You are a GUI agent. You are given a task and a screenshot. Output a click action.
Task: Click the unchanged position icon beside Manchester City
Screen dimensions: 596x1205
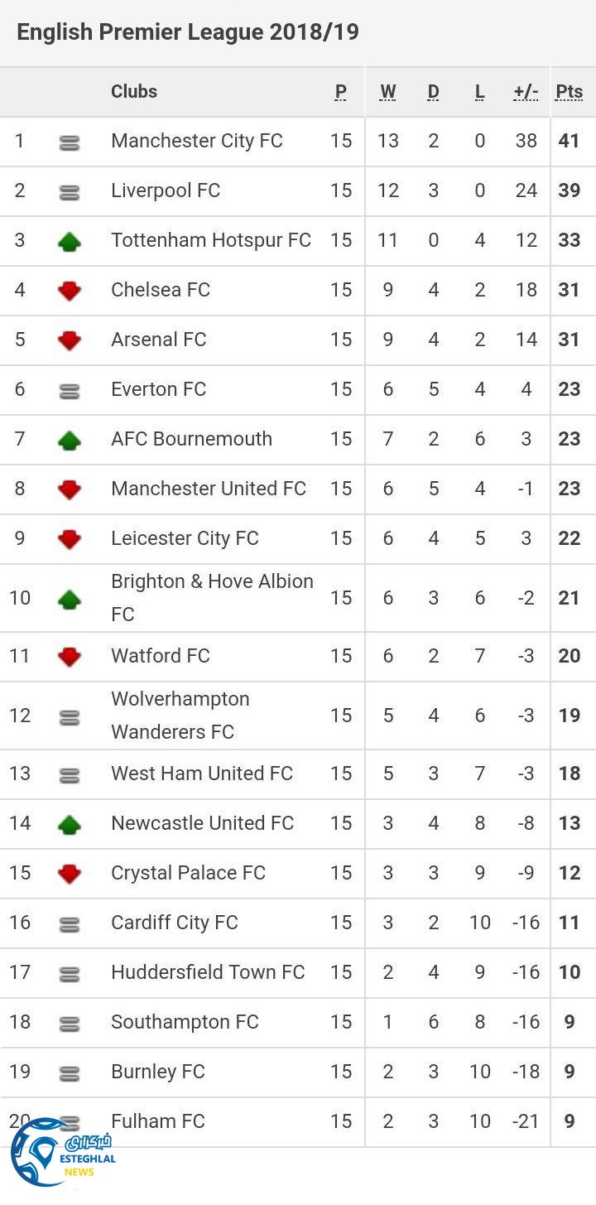tap(70, 142)
